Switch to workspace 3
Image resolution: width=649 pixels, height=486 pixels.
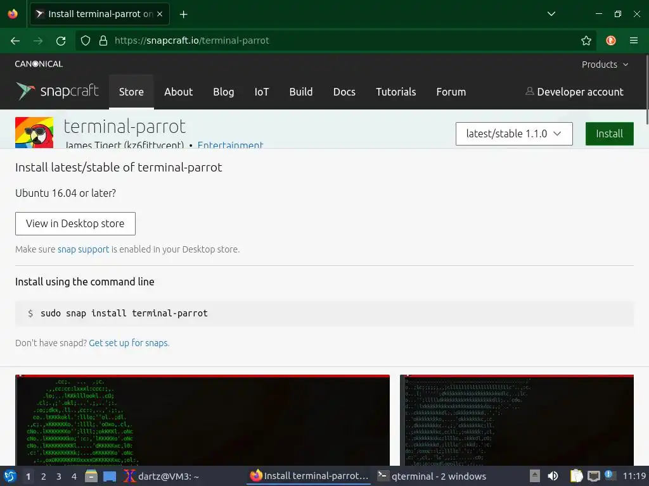[x=59, y=477]
